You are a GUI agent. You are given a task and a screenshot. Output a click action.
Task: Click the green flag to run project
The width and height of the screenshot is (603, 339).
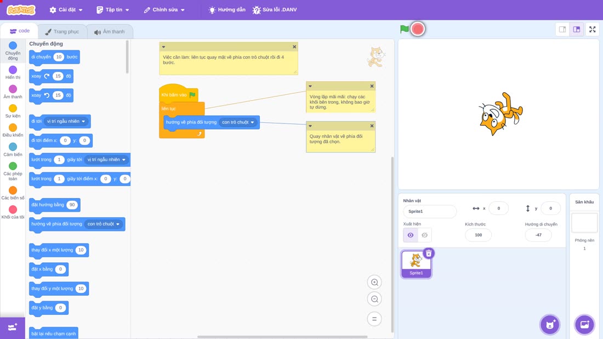click(404, 29)
